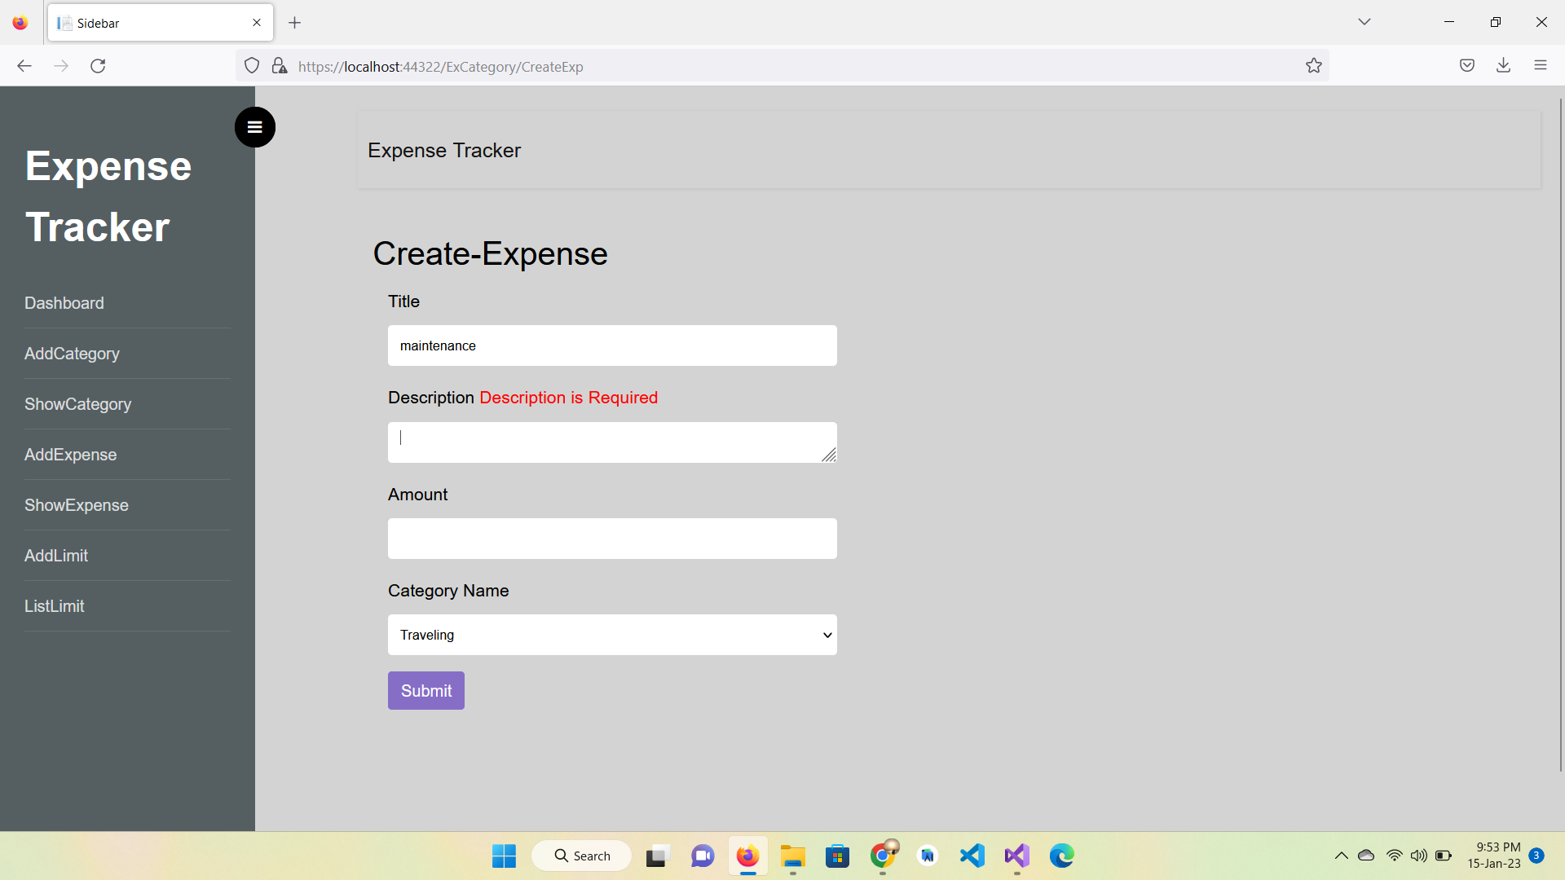Switch to the Sidebar browser tab
Image resolution: width=1565 pixels, height=880 pixels.
point(147,23)
